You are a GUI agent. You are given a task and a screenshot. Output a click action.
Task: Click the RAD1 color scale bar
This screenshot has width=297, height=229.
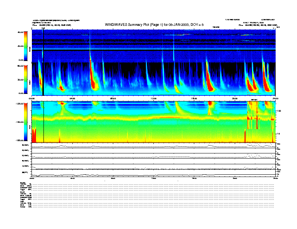click(25, 80)
